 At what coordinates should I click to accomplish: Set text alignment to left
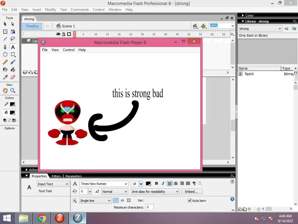(x=170, y=183)
